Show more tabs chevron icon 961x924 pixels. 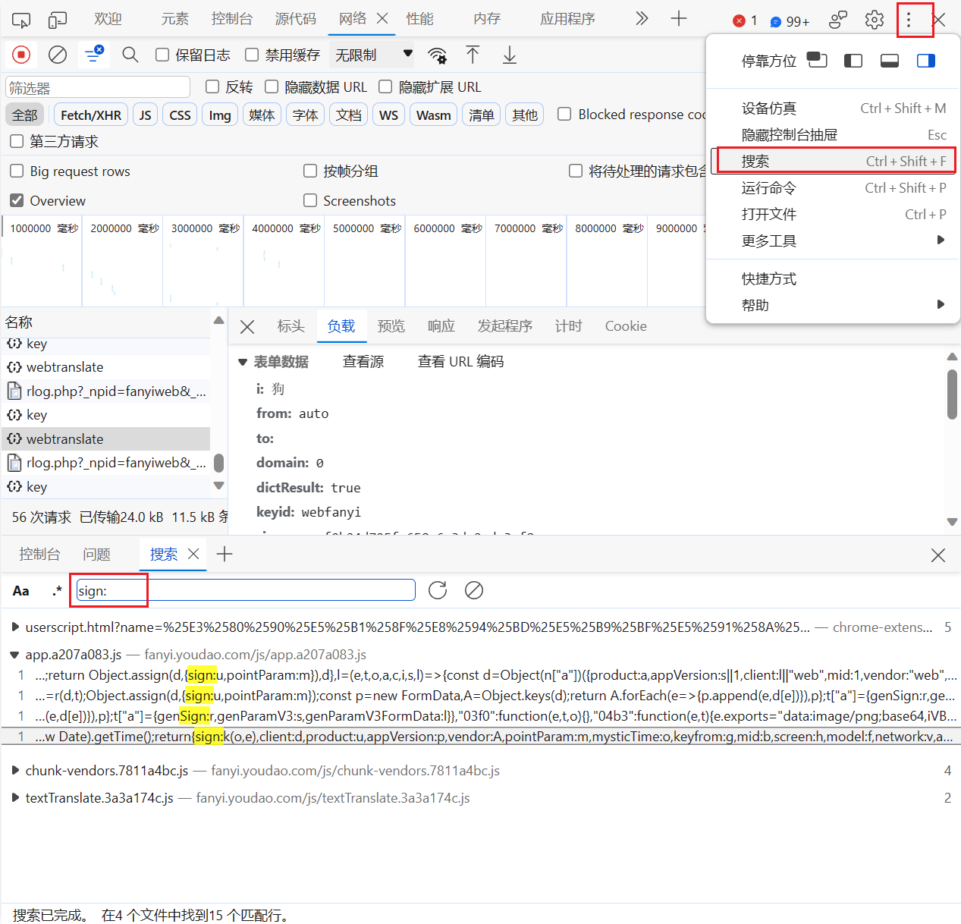[642, 18]
